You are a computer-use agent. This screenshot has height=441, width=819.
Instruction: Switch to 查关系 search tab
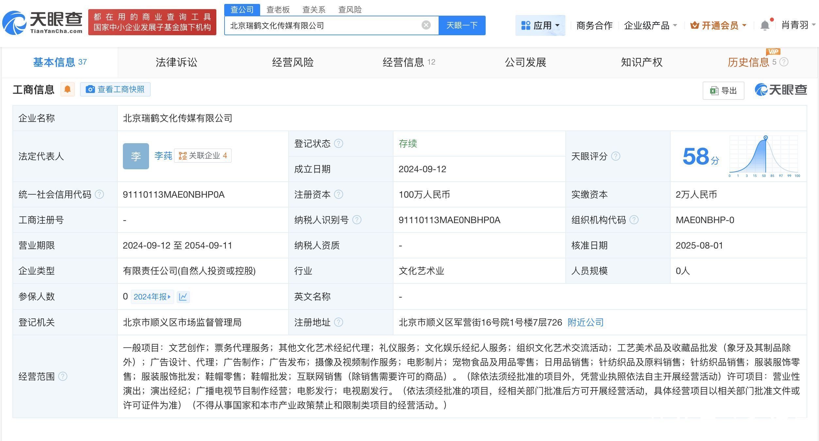tap(314, 9)
